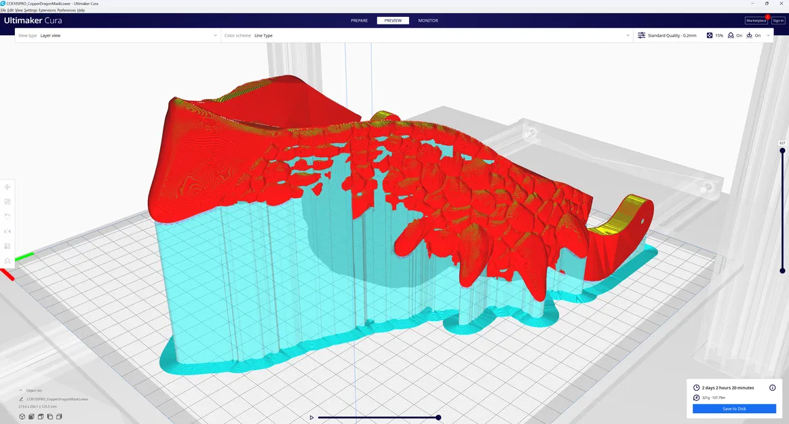Switch to top camera view
This screenshot has height=424, width=789.
[41, 417]
